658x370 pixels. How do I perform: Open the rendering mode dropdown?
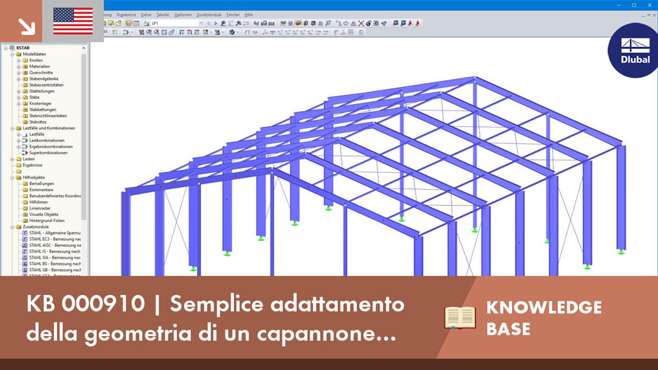point(238,32)
